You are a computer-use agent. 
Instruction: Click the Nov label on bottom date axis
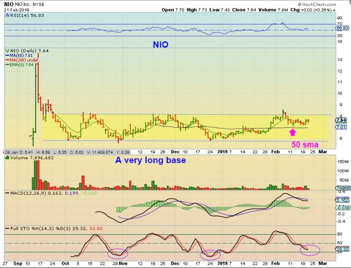(123, 264)
